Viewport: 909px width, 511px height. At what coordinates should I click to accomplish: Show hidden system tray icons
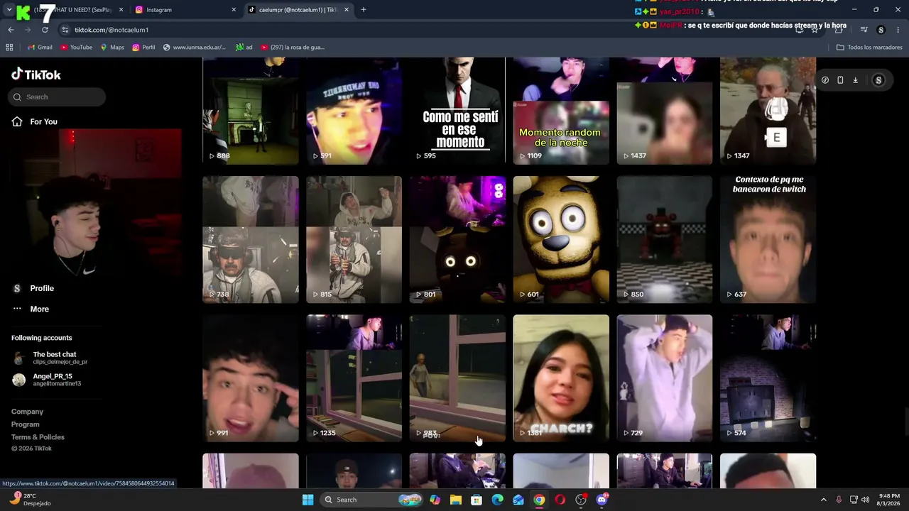coord(824,500)
